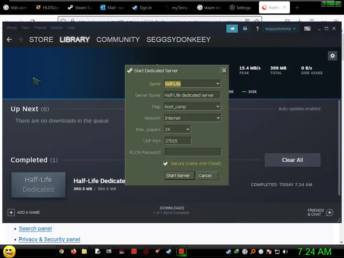The height and width of the screenshot is (258, 344).
Task: Click the highlighted Half-Life taskbar icon
Action: (181, 251)
